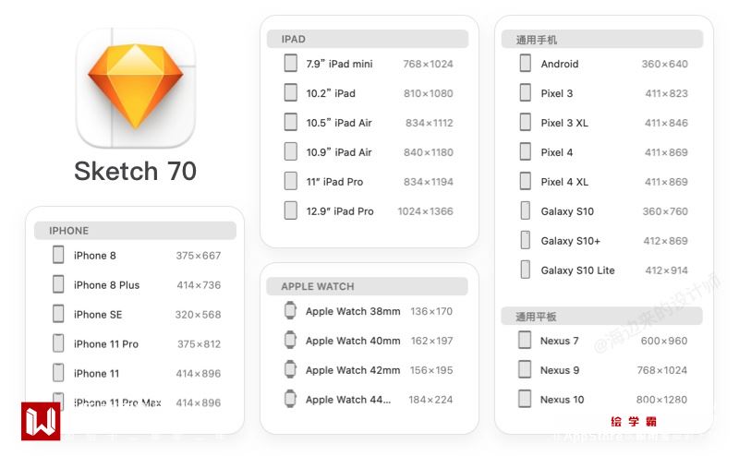This screenshot has width=739, height=456.
Task: Select the IPAD category header
Action: pos(368,39)
